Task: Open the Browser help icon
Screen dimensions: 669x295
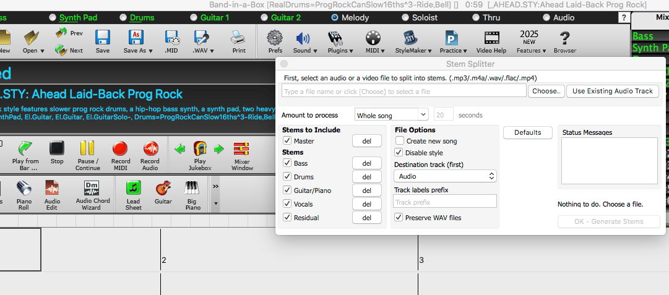Action: (x=565, y=42)
